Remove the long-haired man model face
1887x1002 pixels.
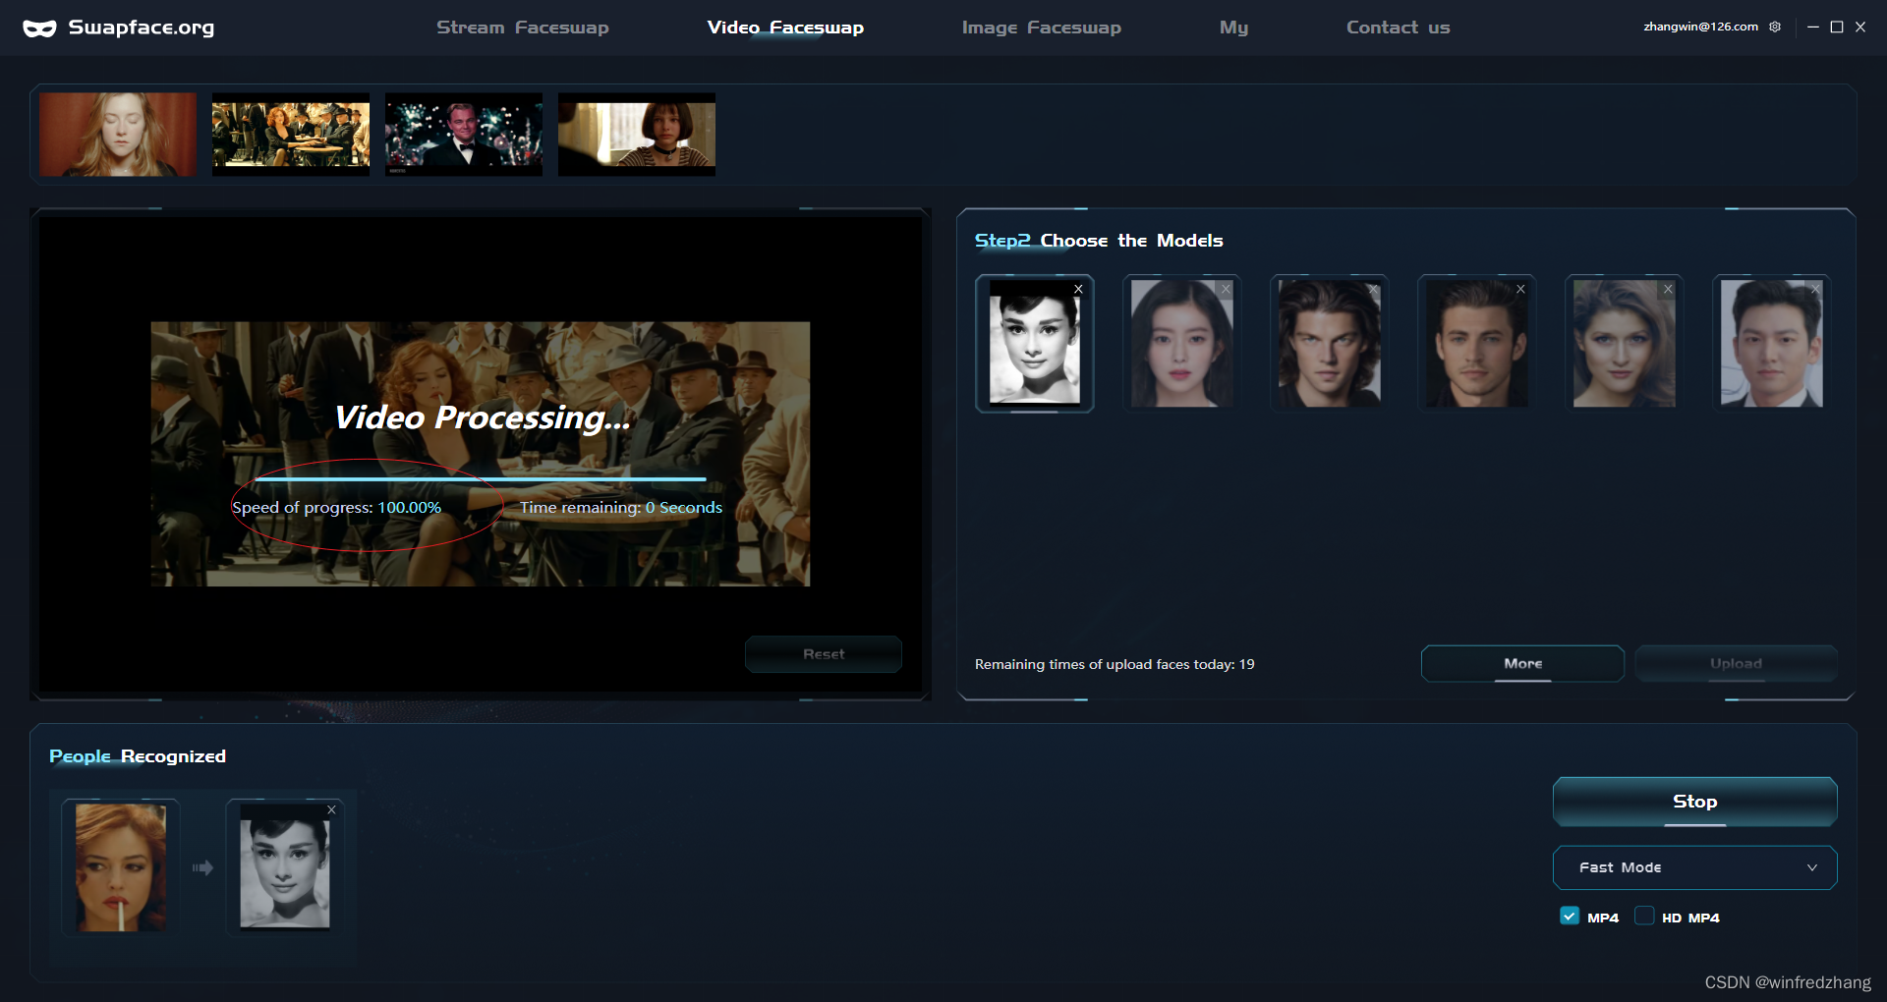click(x=1373, y=289)
